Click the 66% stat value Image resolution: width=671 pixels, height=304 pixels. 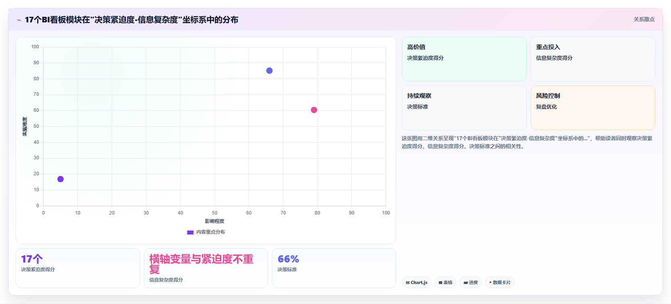pos(288,259)
